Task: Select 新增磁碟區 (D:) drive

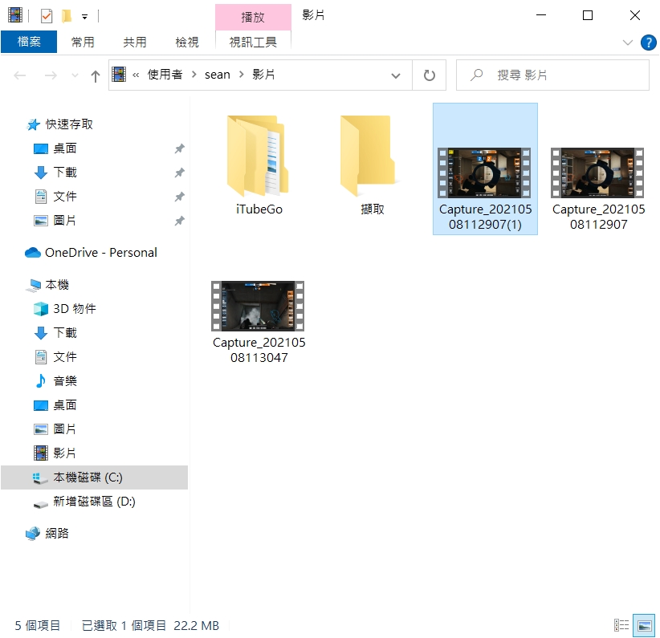Action: 94,502
